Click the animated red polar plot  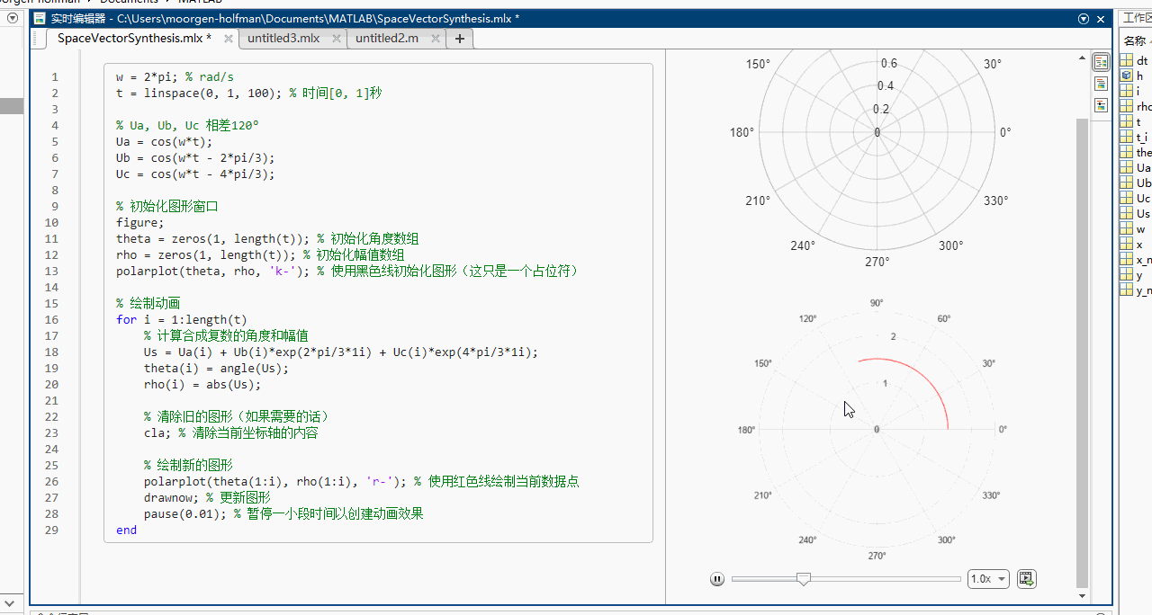point(877,429)
